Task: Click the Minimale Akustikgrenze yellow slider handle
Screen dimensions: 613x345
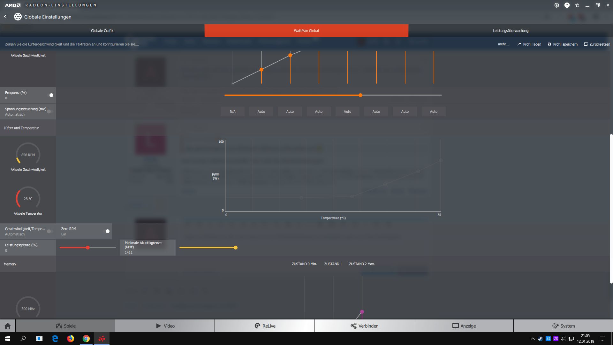Action: [236, 248]
